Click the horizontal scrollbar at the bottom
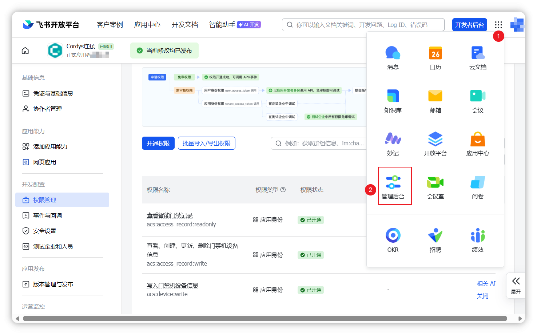The image size is (537, 335). coord(265,319)
